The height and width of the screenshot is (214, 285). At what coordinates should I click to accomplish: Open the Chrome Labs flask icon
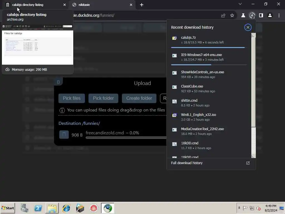click(x=243, y=16)
